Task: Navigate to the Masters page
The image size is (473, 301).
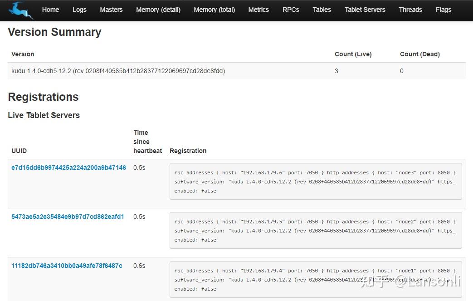Action: point(111,10)
